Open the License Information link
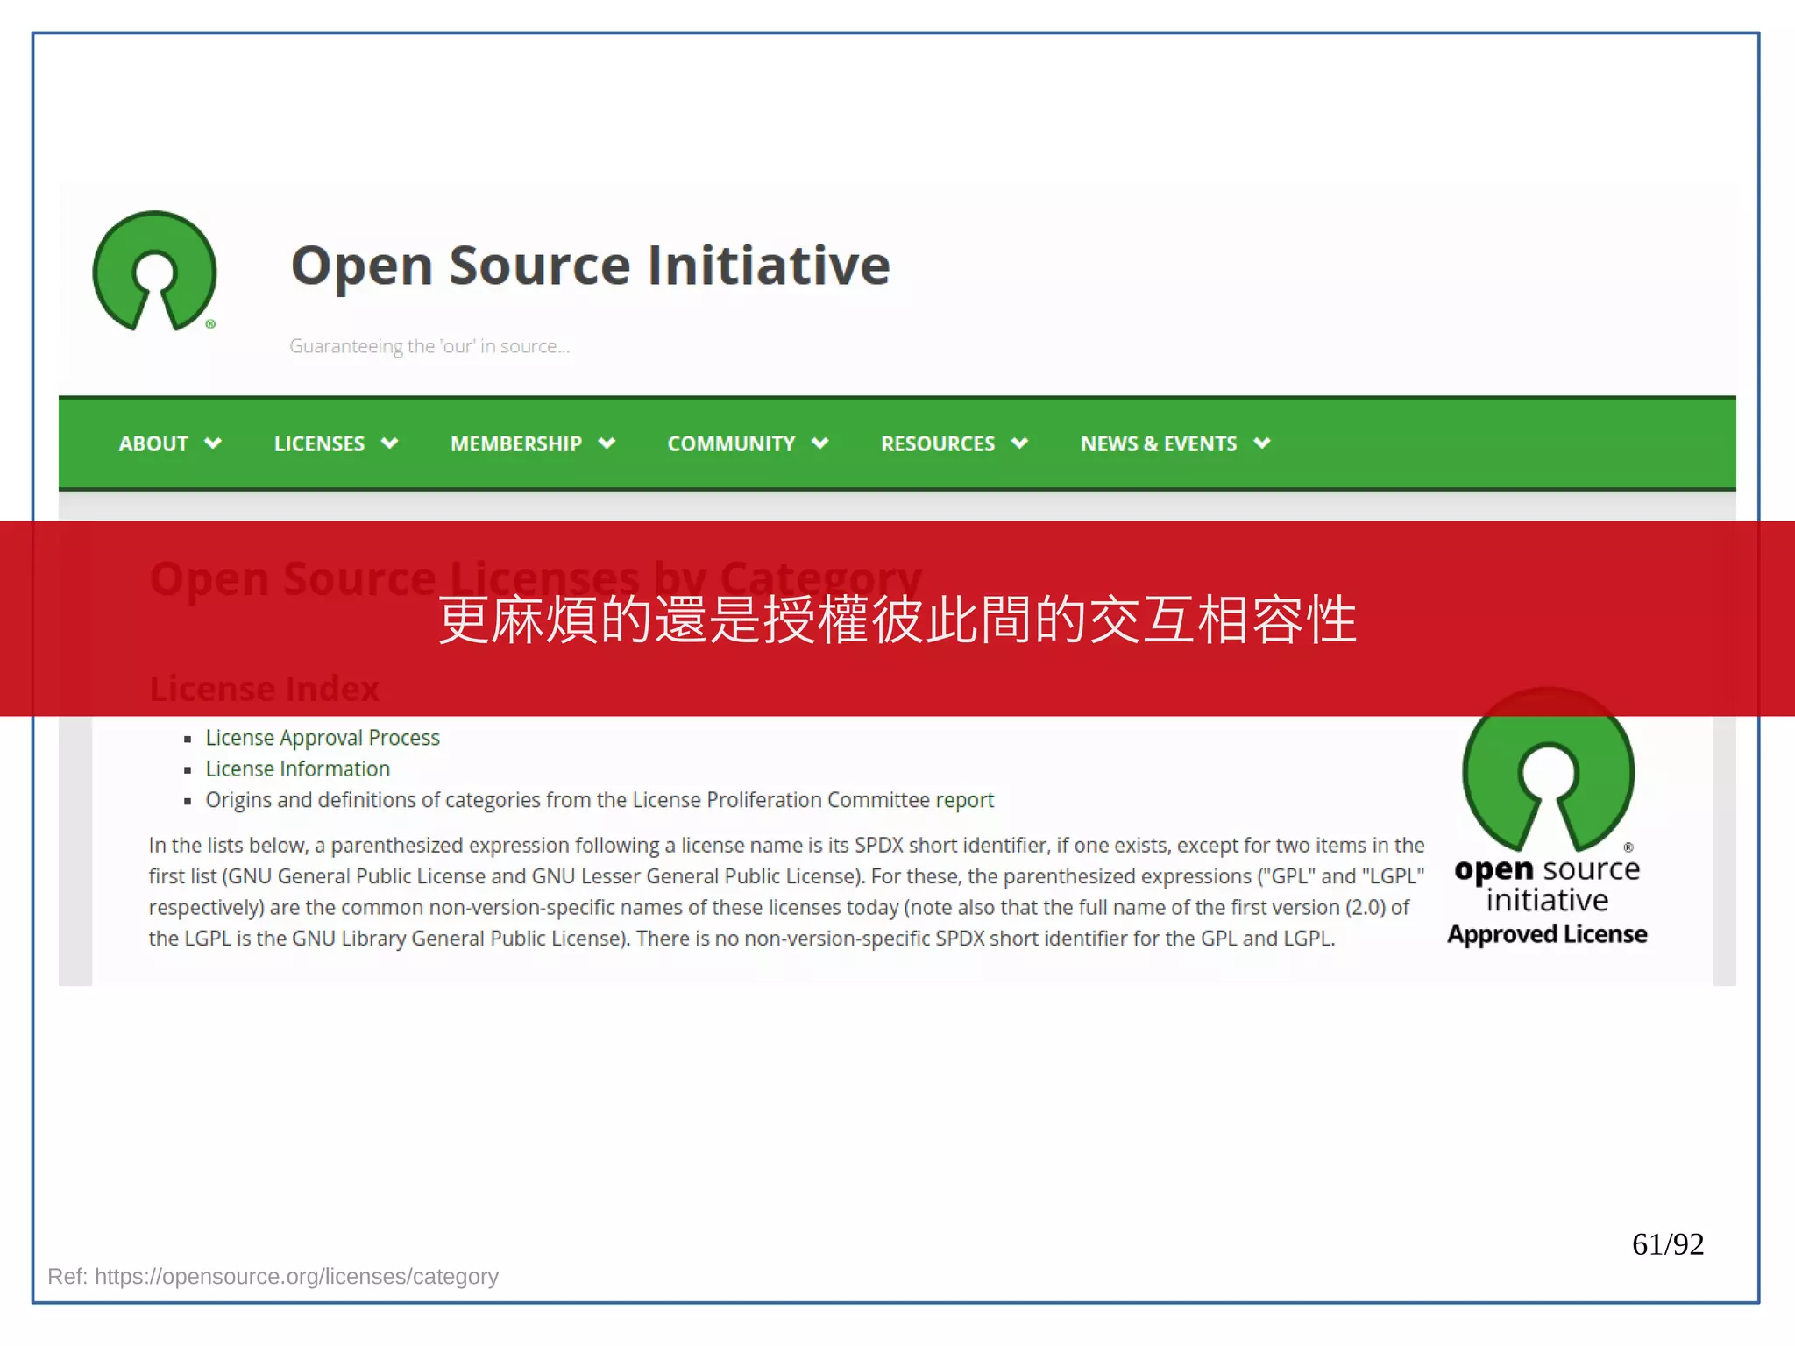 click(298, 769)
